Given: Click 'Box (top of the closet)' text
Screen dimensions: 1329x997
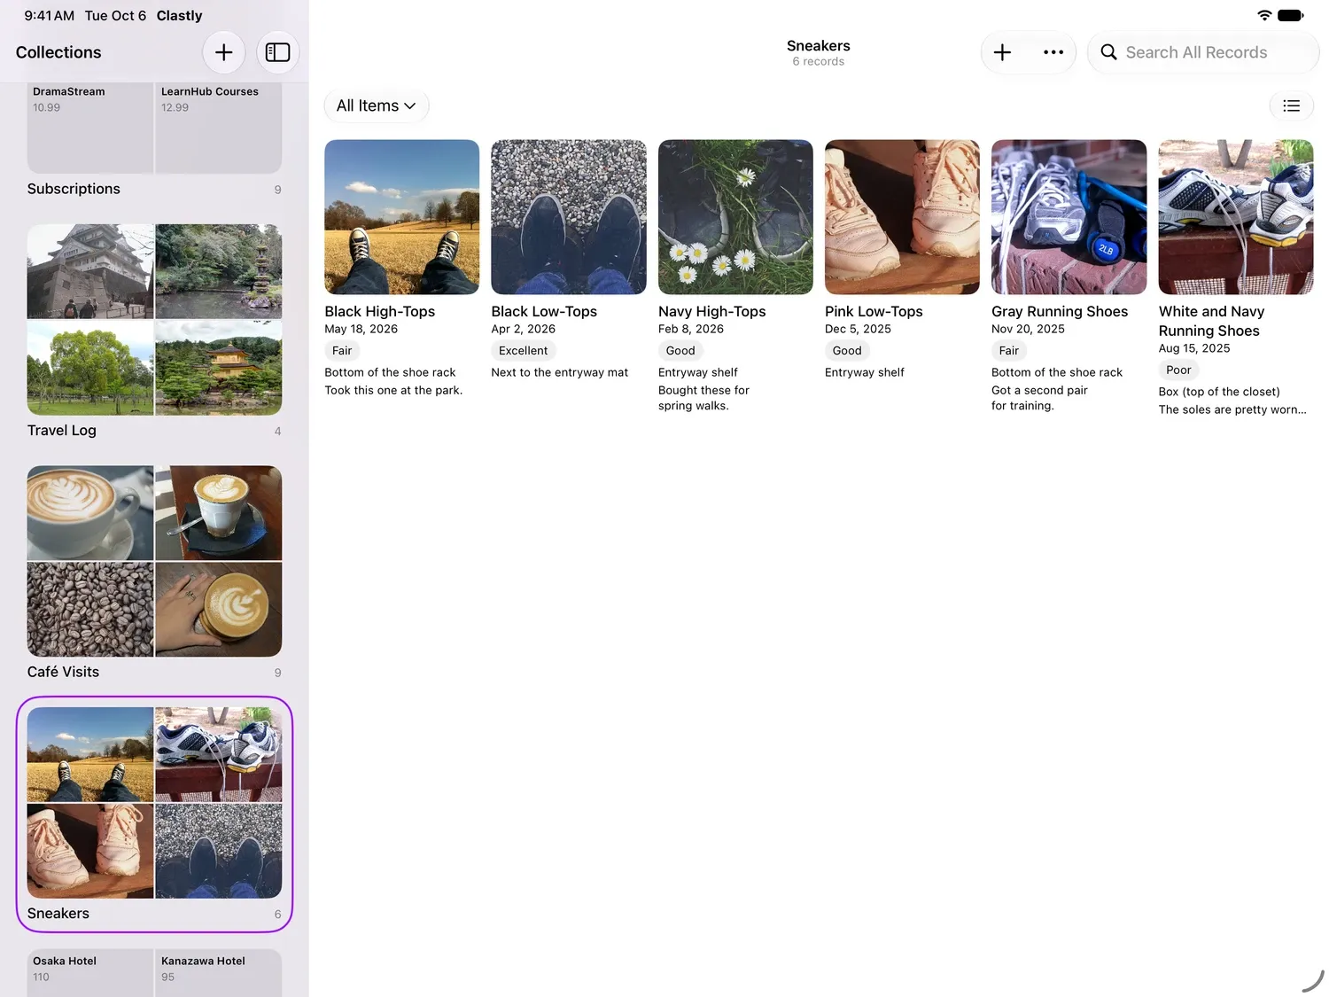Looking at the screenshot, I should tap(1219, 392).
